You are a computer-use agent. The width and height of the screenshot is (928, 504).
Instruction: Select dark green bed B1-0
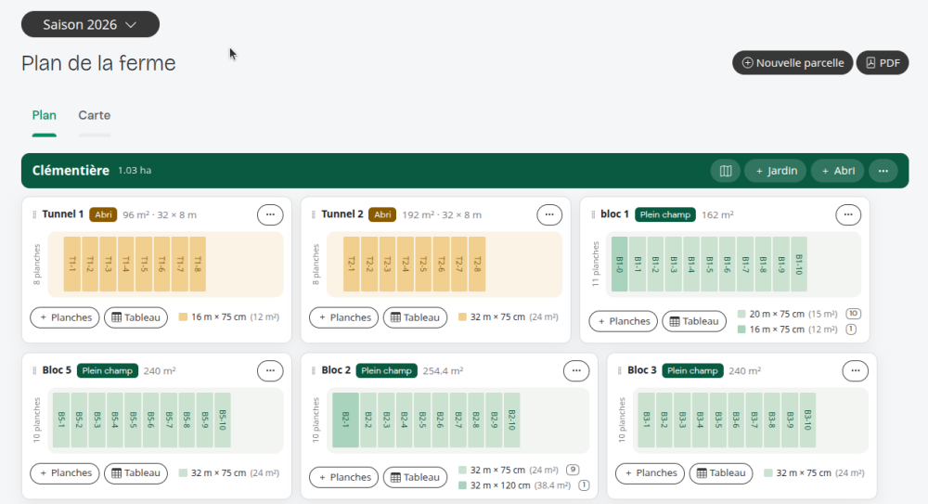click(620, 265)
